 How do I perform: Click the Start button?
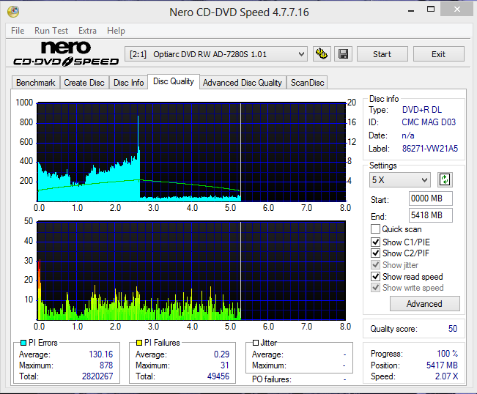point(382,54)
